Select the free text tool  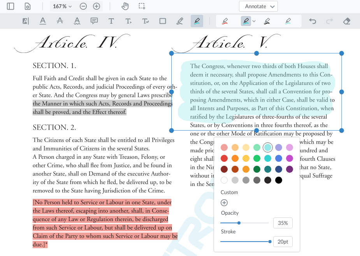pos(111,21)
